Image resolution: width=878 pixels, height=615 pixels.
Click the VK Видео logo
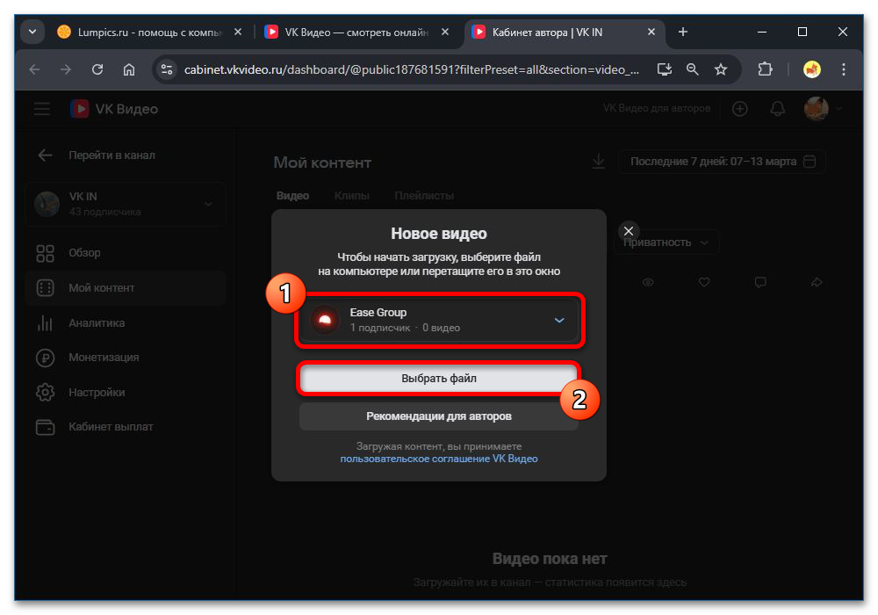[114, 109]
